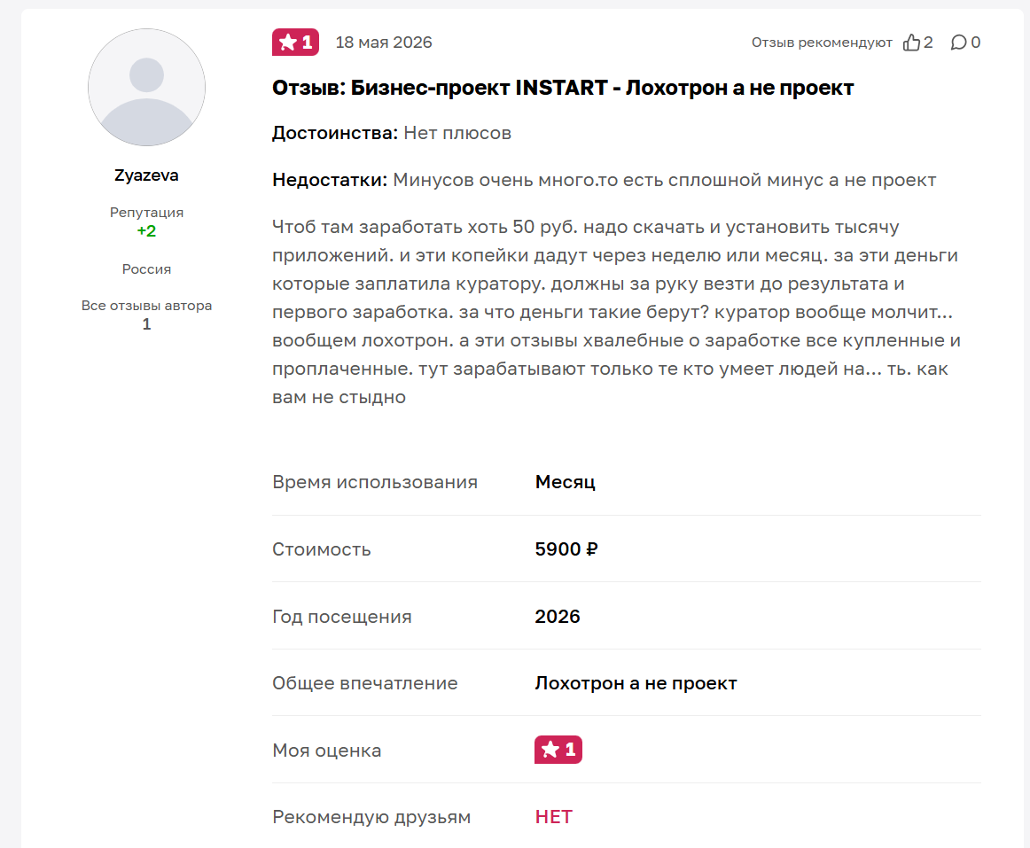Click the Отзыв рекомендуют label
This screenshot has width=1030, height=848.
[x=822, y=42]
